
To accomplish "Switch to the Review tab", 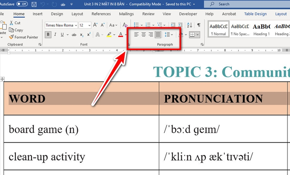I will pos(148,14).
